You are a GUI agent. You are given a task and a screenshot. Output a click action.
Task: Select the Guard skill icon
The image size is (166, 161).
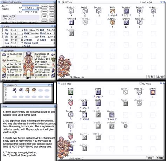point(98,93)
